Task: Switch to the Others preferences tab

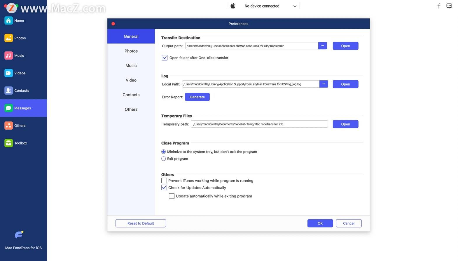Action: click(131, 109)
